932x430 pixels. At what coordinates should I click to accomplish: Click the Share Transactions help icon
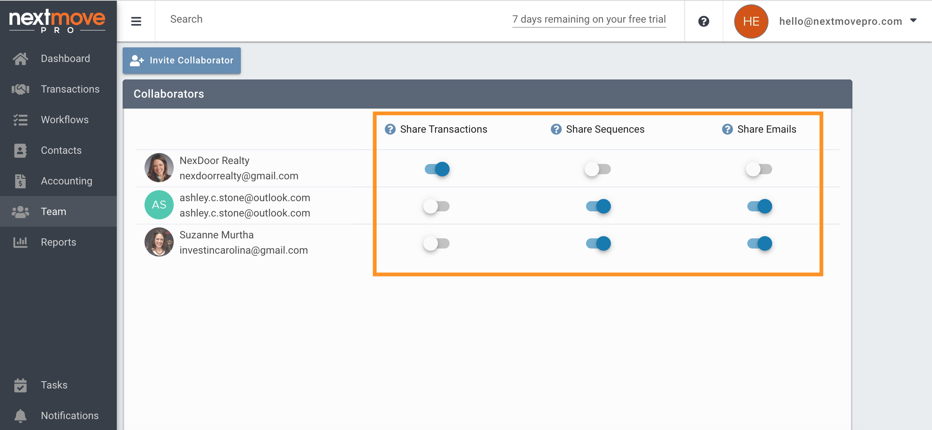(390, 129)
